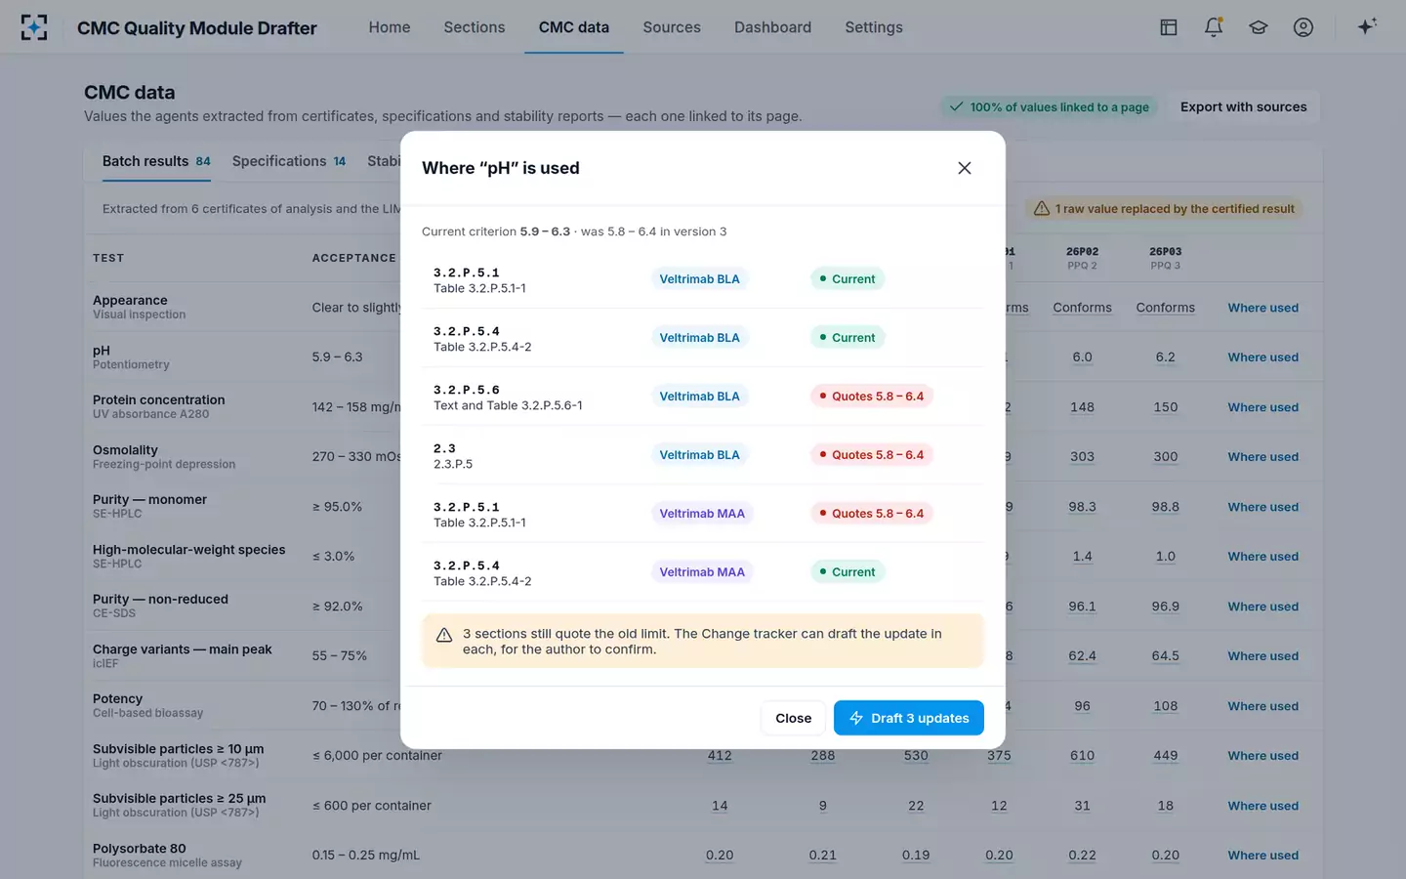Open the Sections menu item
1406x879 pixels.
475,27
